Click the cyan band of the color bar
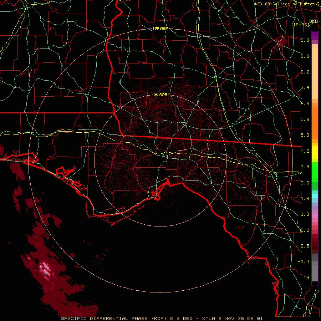The height and width of the screenshot is (321, 321). pos(315,196)
